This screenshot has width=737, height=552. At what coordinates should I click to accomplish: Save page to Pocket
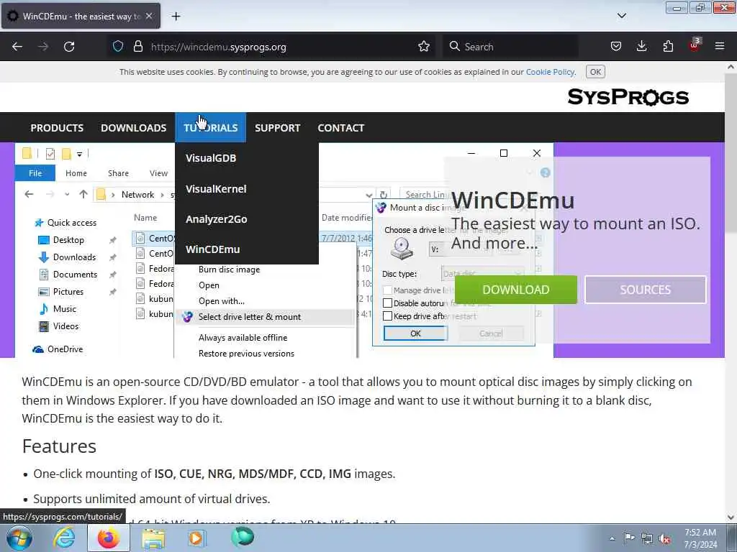pos(616,47)
